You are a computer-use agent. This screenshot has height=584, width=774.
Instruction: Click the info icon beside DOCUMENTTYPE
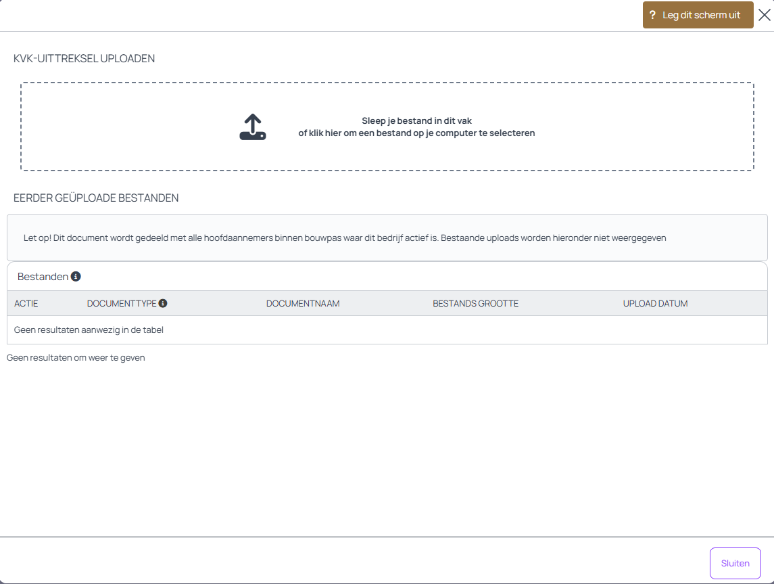(x=163, y=304)
